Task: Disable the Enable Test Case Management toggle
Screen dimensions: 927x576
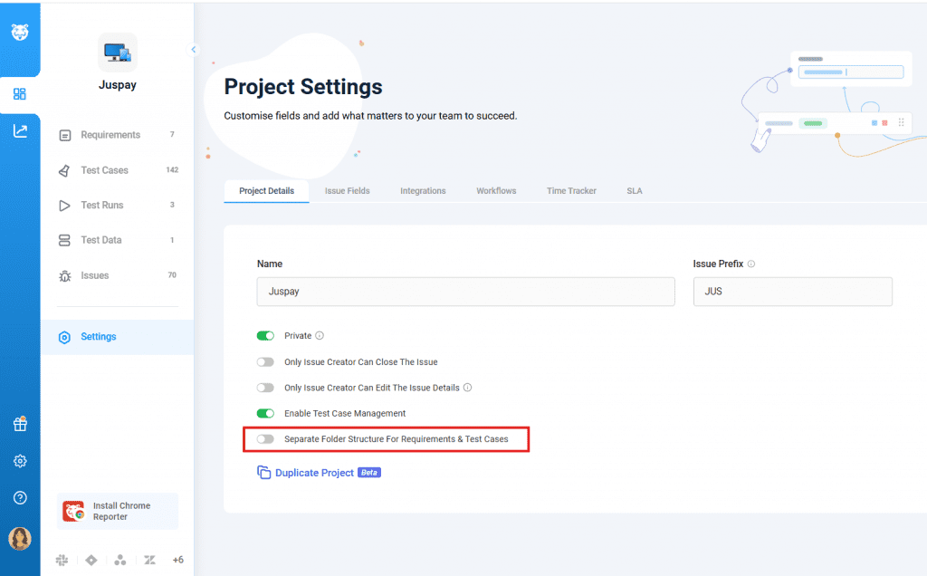Action: 265,414
